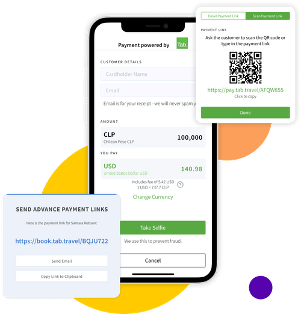
Task: Click the Change Currency link
Action: click(153, 197)
